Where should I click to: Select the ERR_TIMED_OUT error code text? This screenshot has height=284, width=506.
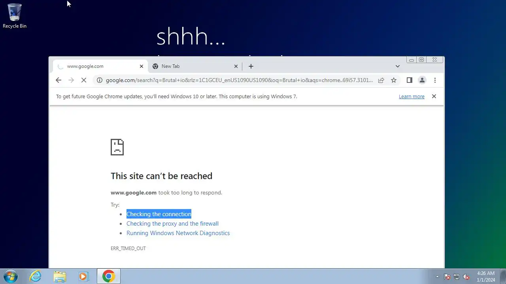[128, 248]
